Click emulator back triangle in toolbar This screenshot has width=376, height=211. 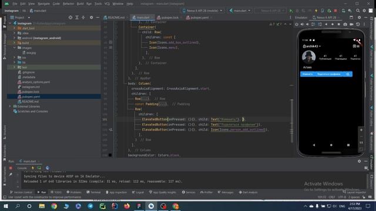[326, 25]
